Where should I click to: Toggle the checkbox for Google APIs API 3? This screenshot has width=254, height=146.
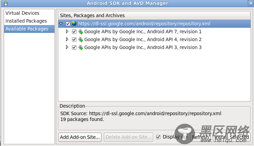click(x=74, y=48)
